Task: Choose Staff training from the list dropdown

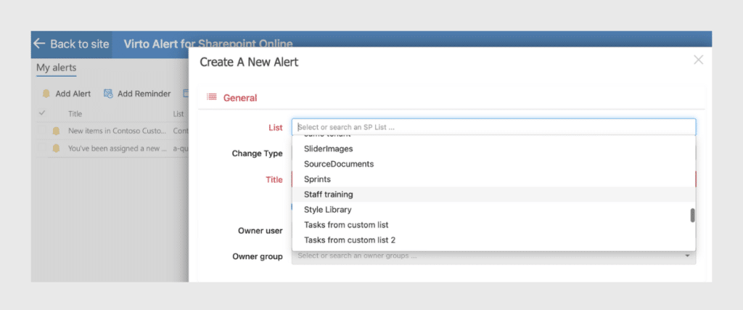Action: [493, 195]
